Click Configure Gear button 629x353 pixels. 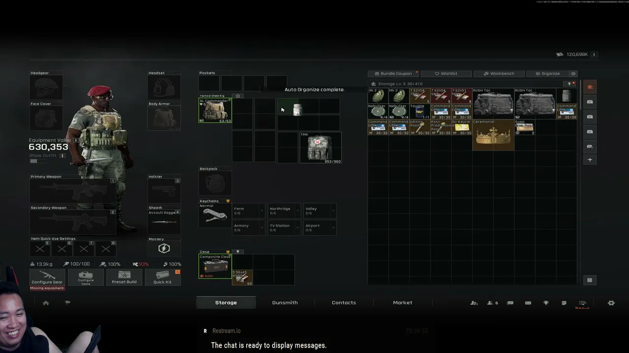[47, 277]
